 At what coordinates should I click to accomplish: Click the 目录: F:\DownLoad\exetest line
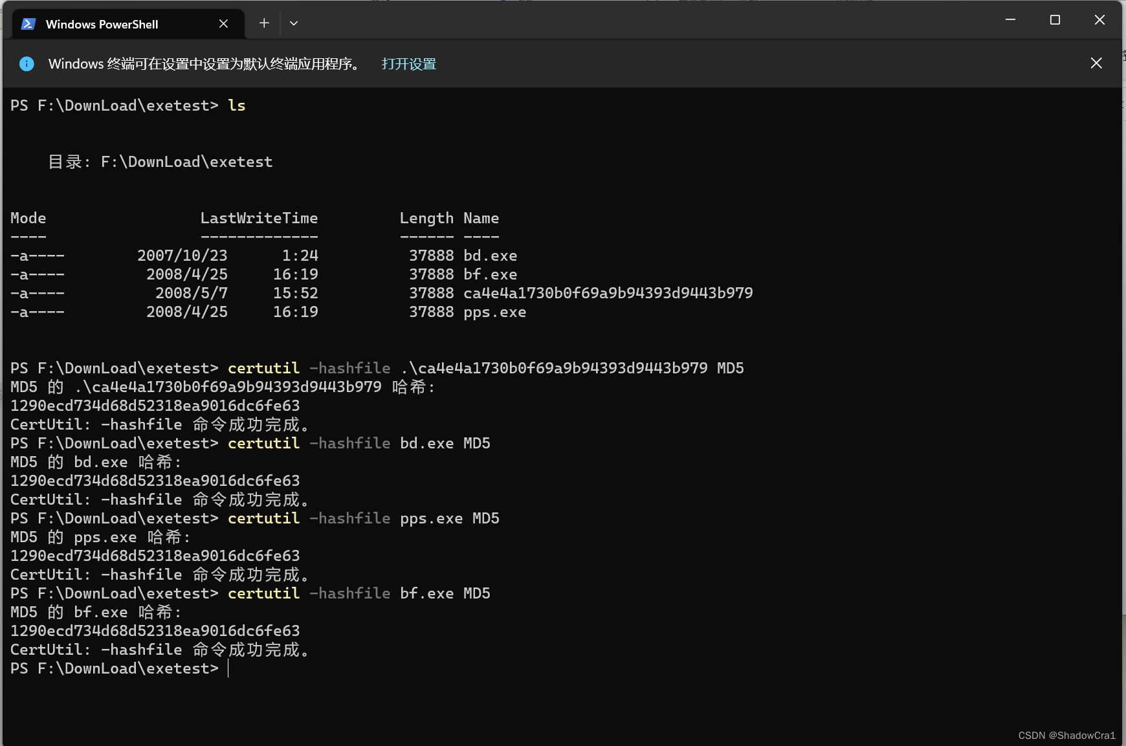(160, 162)
